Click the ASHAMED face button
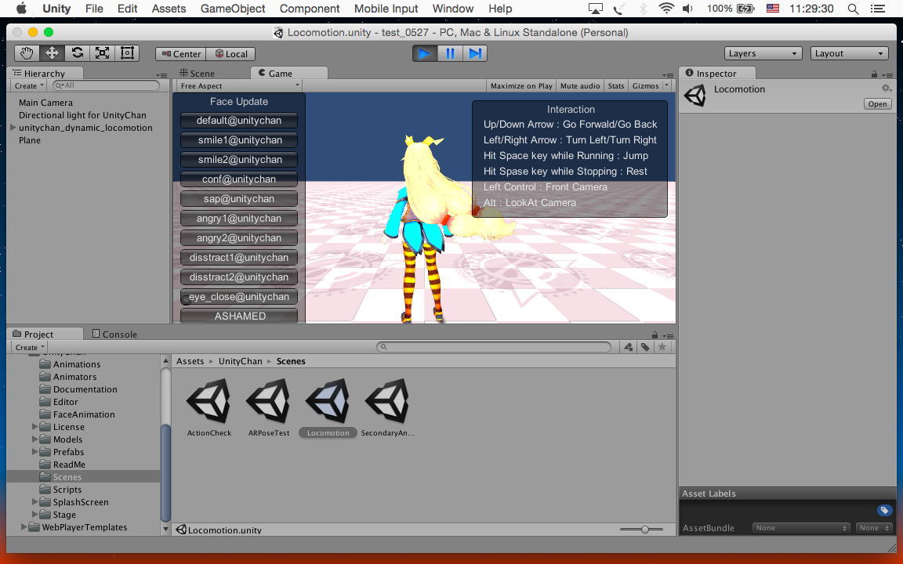 point(239,316)
